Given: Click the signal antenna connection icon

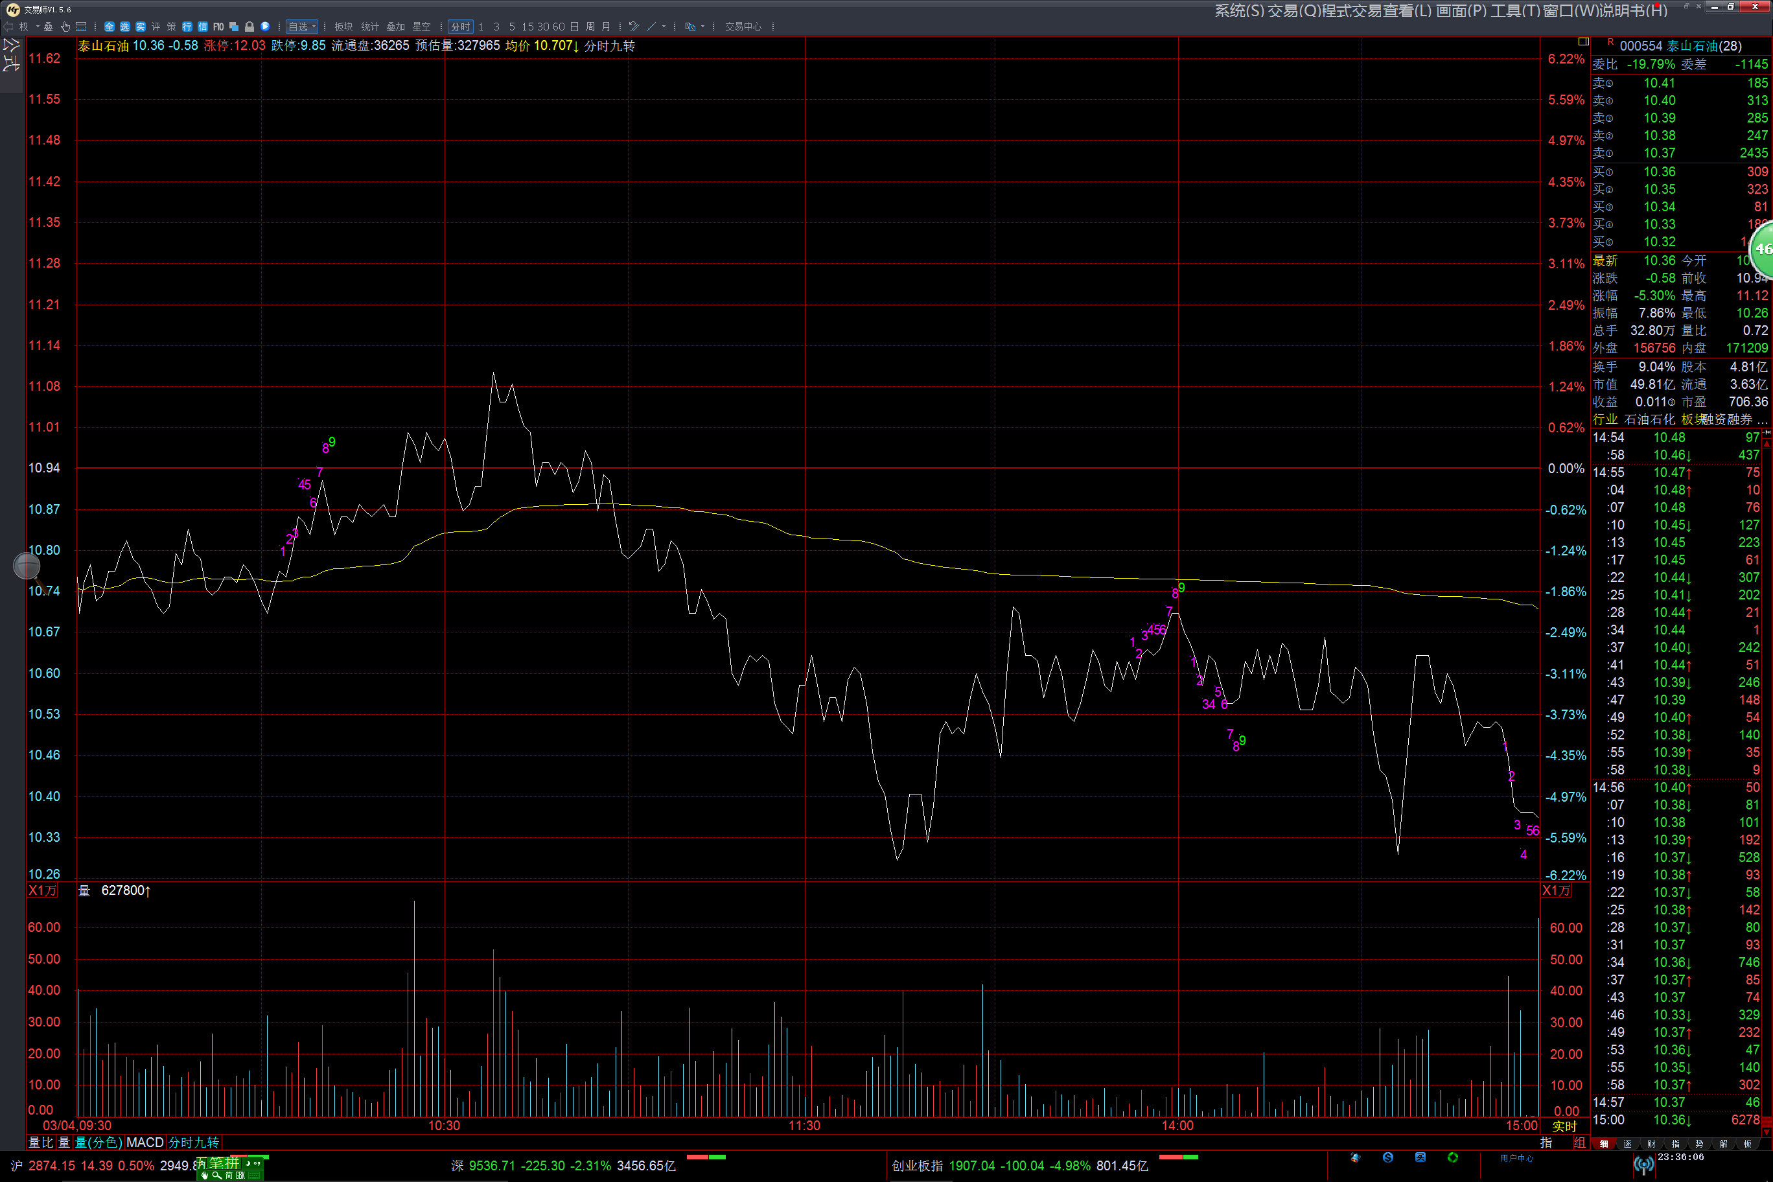Looking at the screenshot, I should (1643, 1165).
